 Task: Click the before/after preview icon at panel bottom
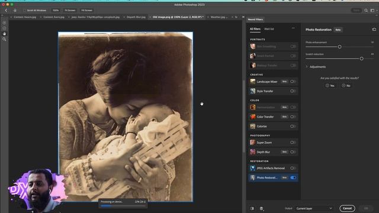tap(252, 208)
